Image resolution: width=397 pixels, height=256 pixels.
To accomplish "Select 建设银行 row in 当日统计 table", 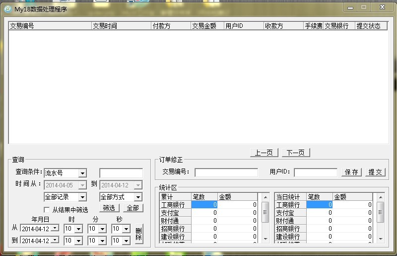I will pyautogui.click(x=324, y=237).
